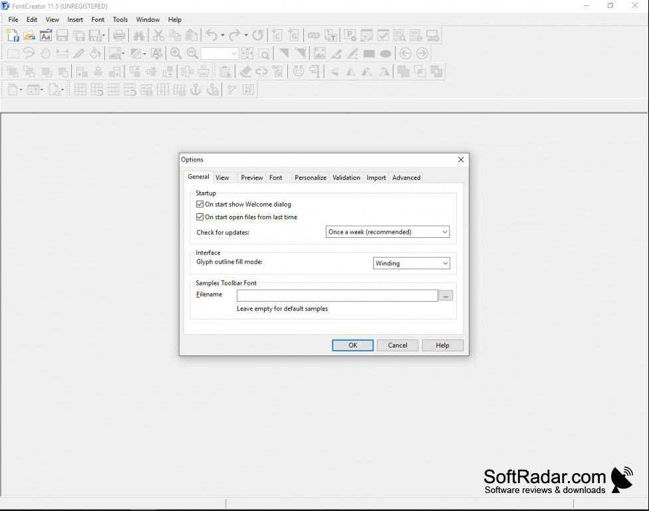Open the Help menu in menu bar
Viewport: 649px width, 511px height.
click(175, 19)
